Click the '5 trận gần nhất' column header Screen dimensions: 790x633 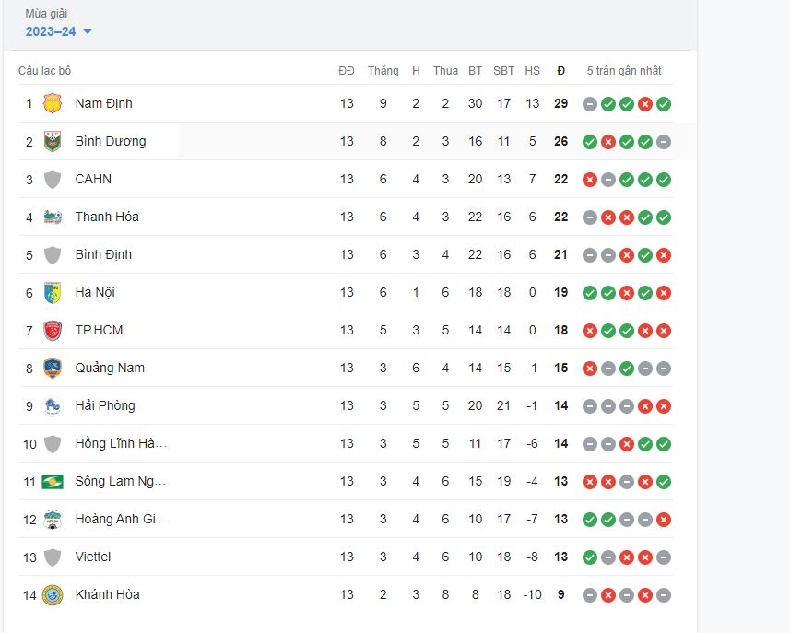point(624,71)
